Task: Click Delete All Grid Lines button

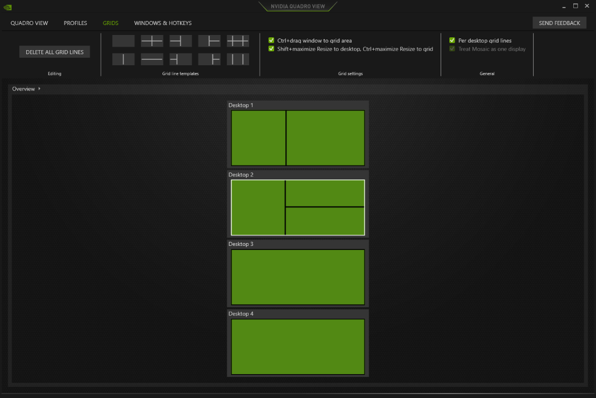Action: click(55, 52)
